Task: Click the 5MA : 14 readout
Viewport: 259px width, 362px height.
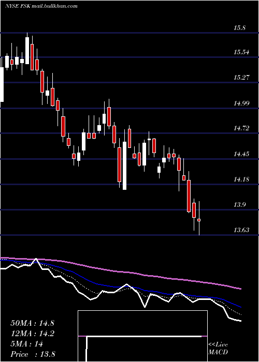Action: click(27, 344)
